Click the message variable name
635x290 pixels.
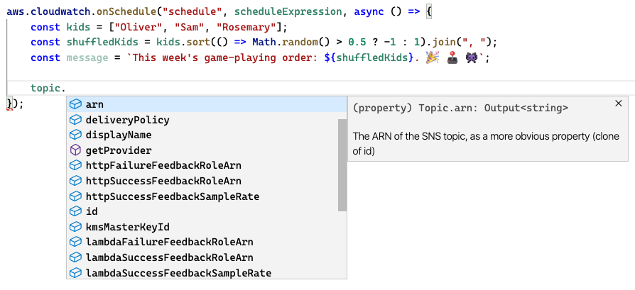click(87, 58)
